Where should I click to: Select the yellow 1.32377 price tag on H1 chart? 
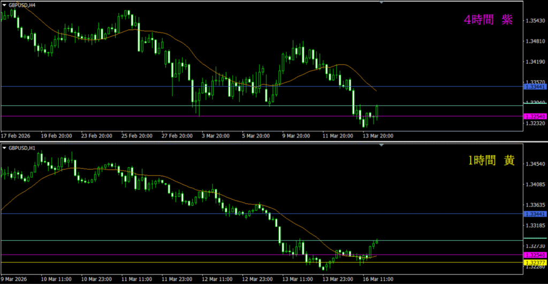coord(535,263)
